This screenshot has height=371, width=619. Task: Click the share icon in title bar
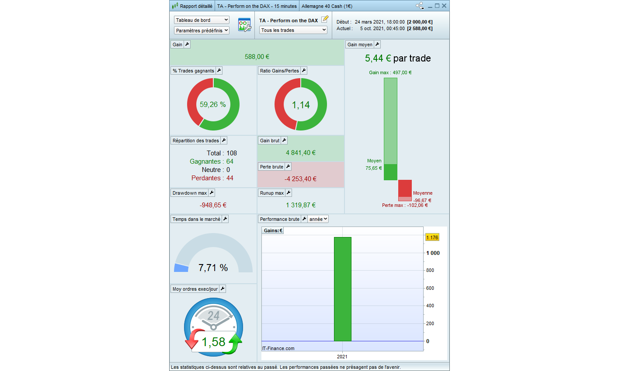[x=420, y=6]
